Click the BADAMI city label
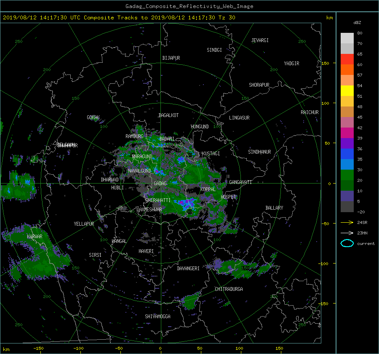 [167, 139]
